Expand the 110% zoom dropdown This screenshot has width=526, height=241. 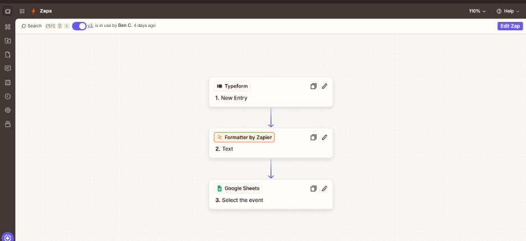tap(477, 11)
